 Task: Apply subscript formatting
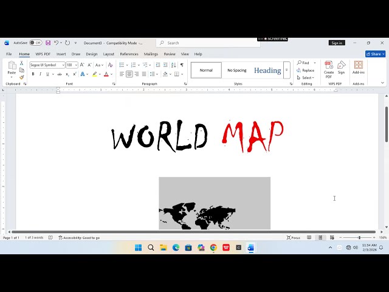67,74
